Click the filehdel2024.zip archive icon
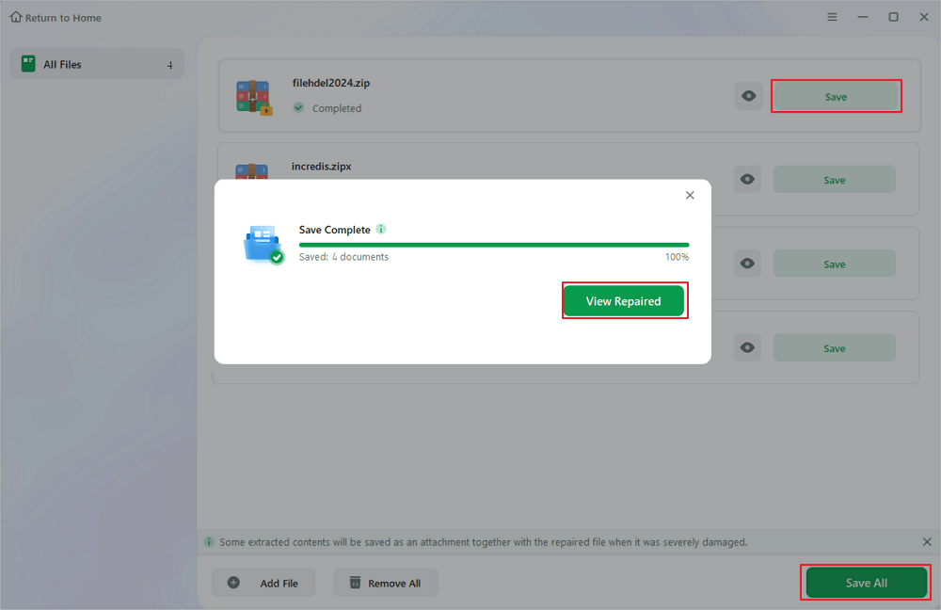The height and width of the screenshot is (610, 941). (x=253, y=97)
